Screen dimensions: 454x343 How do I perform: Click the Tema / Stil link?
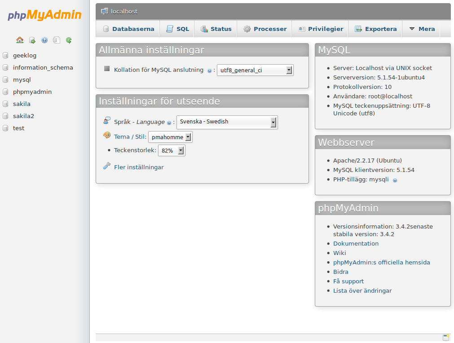[130, 136]
